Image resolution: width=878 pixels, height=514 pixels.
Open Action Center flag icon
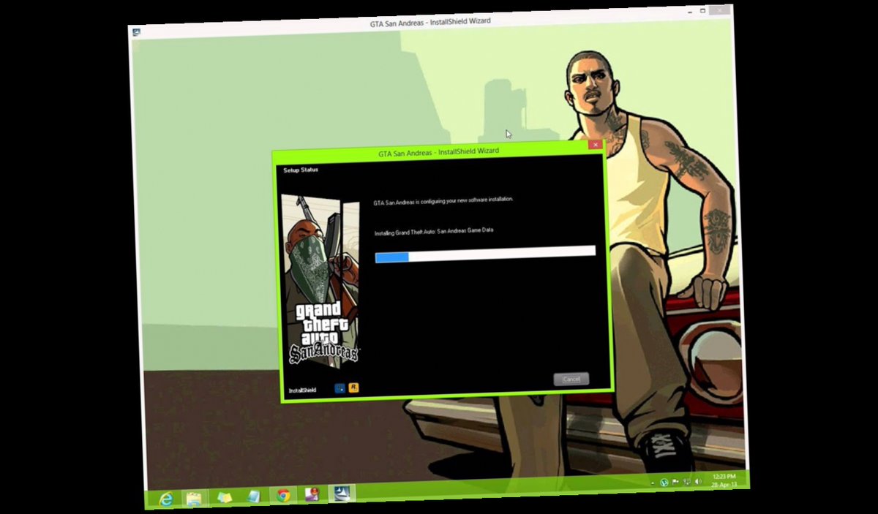click(x=675, y=482)
